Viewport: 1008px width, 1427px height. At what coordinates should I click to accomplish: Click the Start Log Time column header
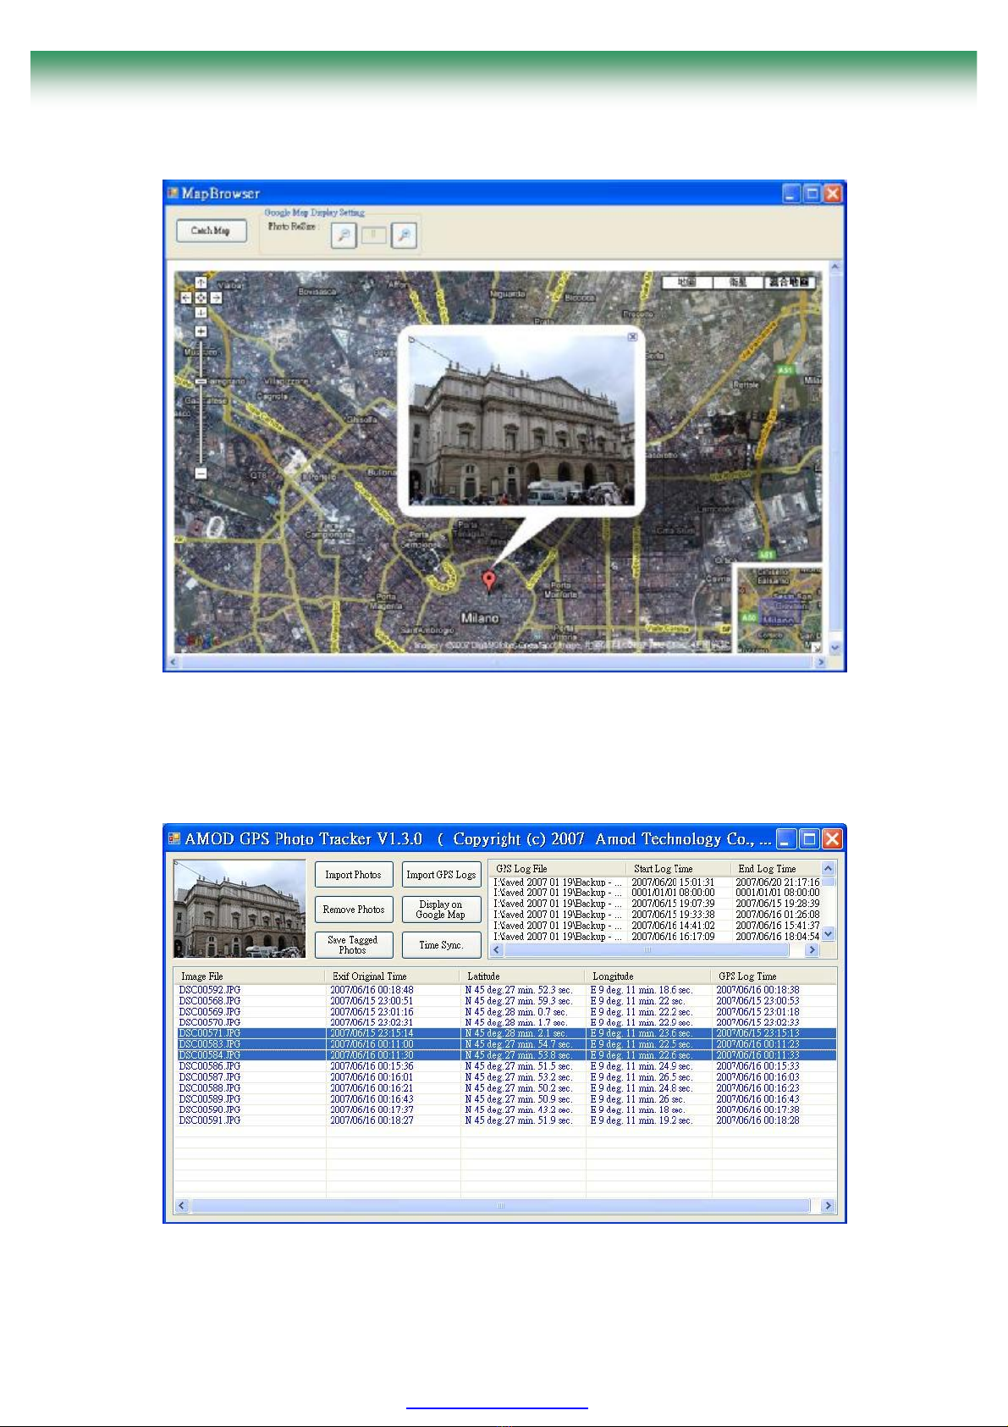(678, 868)
